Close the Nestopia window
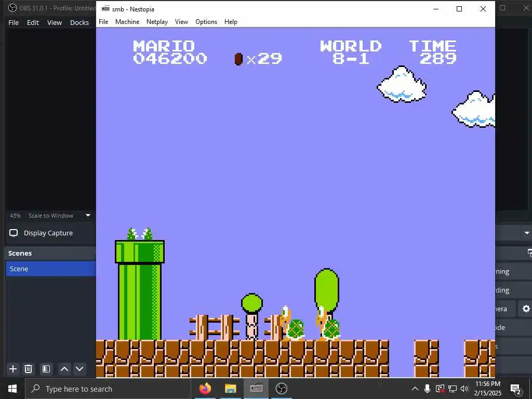 [x=483, y=9]
